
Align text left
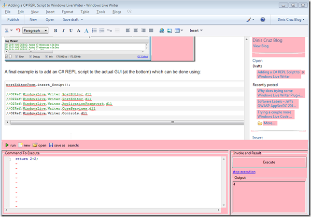click(128, 30)
